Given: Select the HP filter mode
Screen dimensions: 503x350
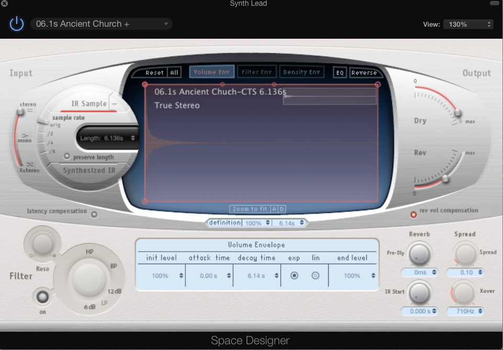Looking at the screenshot, I should (90, 252).
